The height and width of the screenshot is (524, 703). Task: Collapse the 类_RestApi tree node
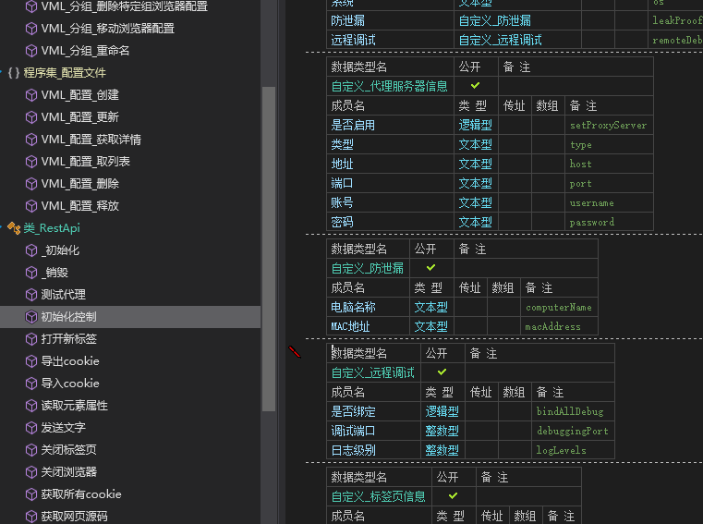pos(1,227)
